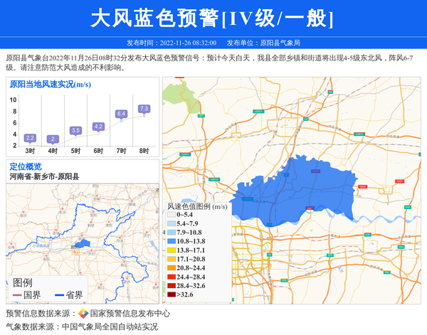
Task: Click the 13.8~17.1 yellow legend swatch
Action: click(172, 250)
